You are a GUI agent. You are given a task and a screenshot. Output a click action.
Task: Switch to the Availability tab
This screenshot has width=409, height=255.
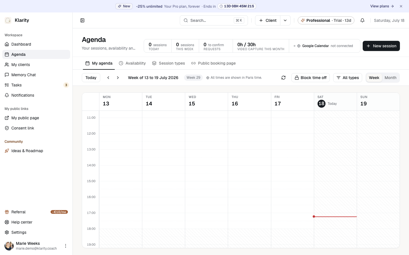132,63
